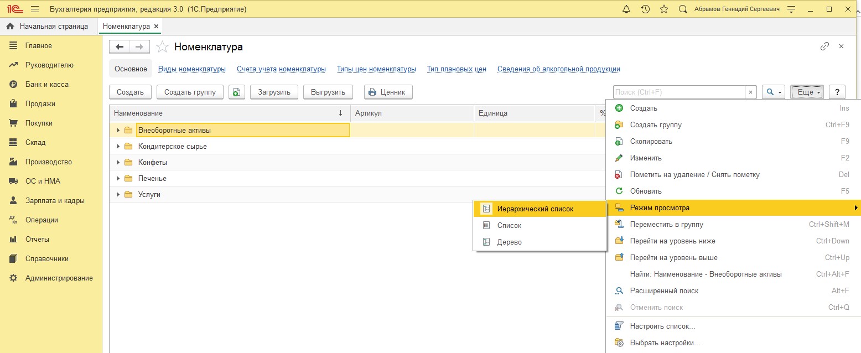The width and height of the screenshot is (861, 353).
Task: Click the notifications bell icon
Action: (626, 9)
